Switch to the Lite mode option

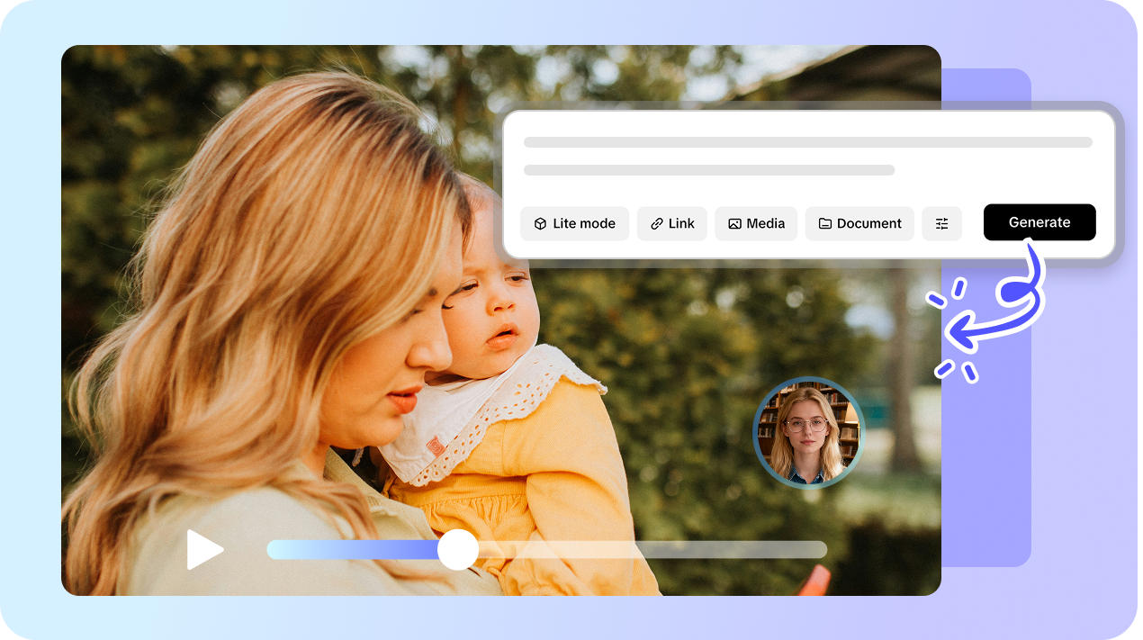click(574, 223)
